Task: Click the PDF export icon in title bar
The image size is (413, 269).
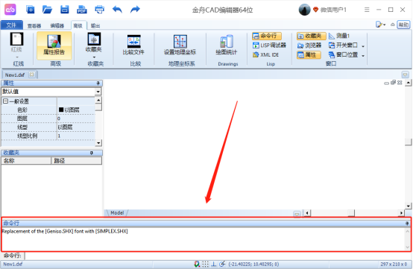Action: (82, 10)
